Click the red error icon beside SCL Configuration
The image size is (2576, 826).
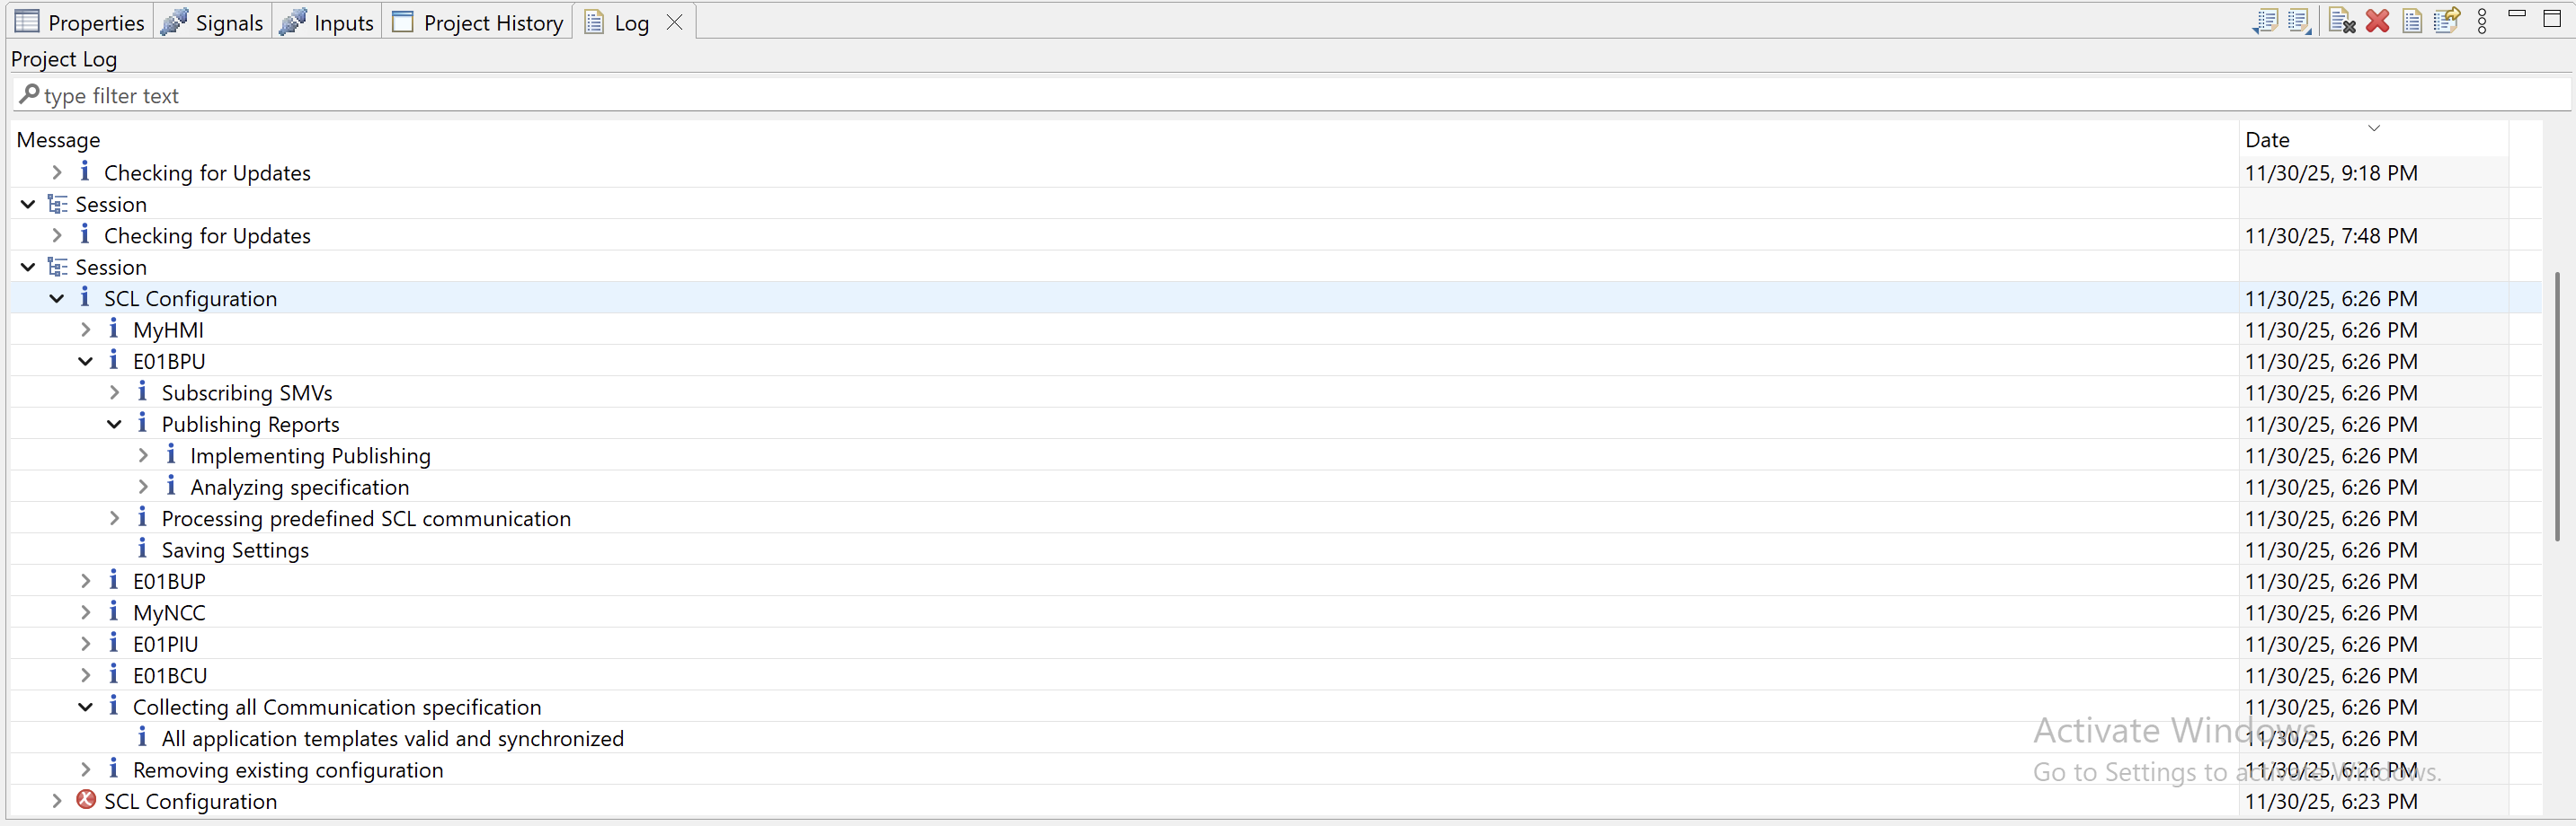tap(86, 800)
